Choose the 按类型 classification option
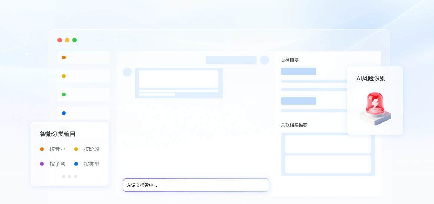The height and width of the screenshot is (204, 434). 92,164
